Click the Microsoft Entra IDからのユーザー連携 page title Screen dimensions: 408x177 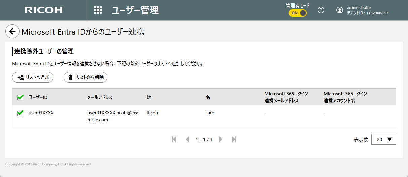tap(83, 32)
